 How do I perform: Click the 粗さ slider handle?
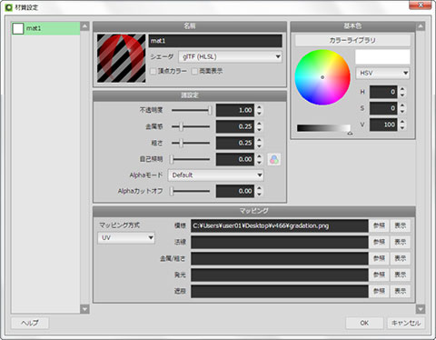(x=181, y=143)
